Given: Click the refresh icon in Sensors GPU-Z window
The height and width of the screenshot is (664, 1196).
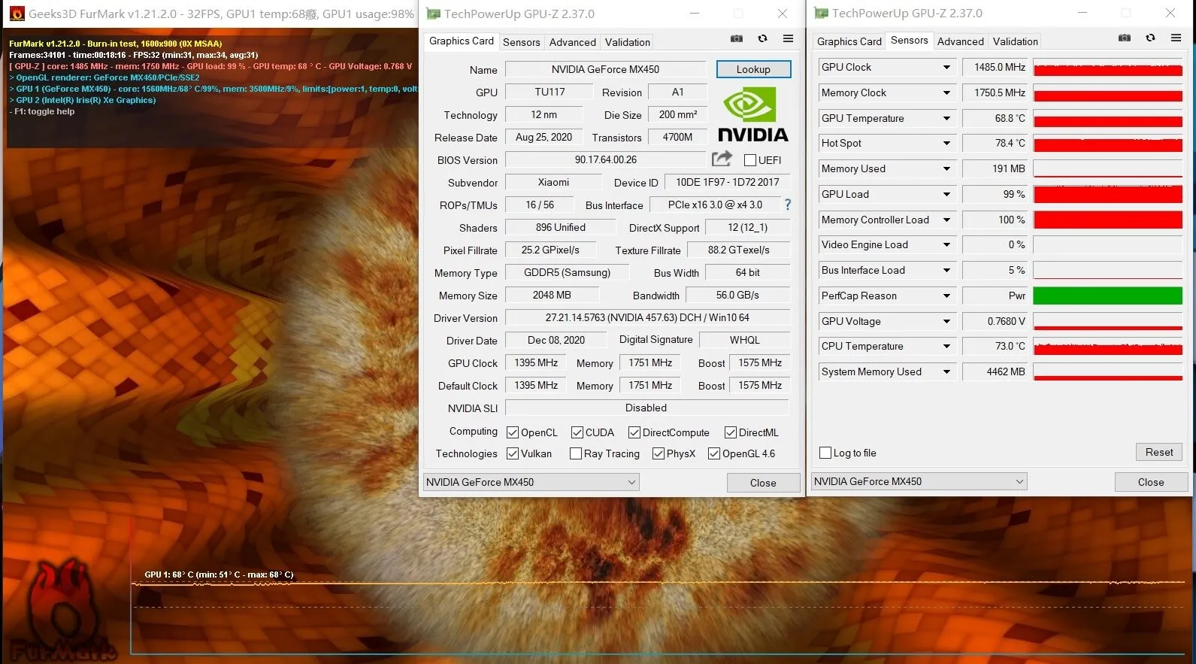Looking at the screenshot, I should pos(1150,38).
